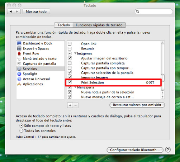This screenshot has width=180, height=162.
Task: Click the search magnifier icon
Action: click(137, 12)
